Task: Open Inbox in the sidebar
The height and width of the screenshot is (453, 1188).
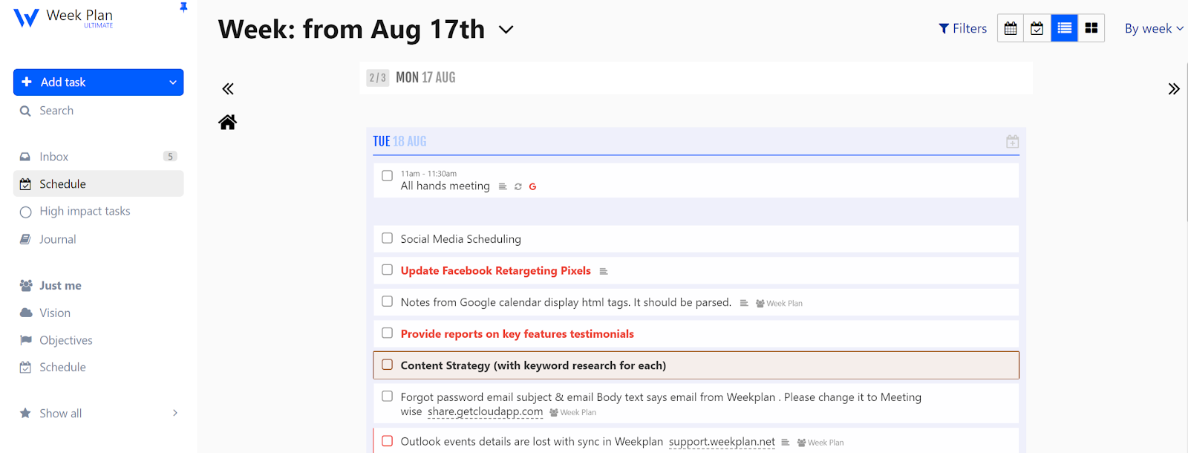Action: tap(53, 157)
